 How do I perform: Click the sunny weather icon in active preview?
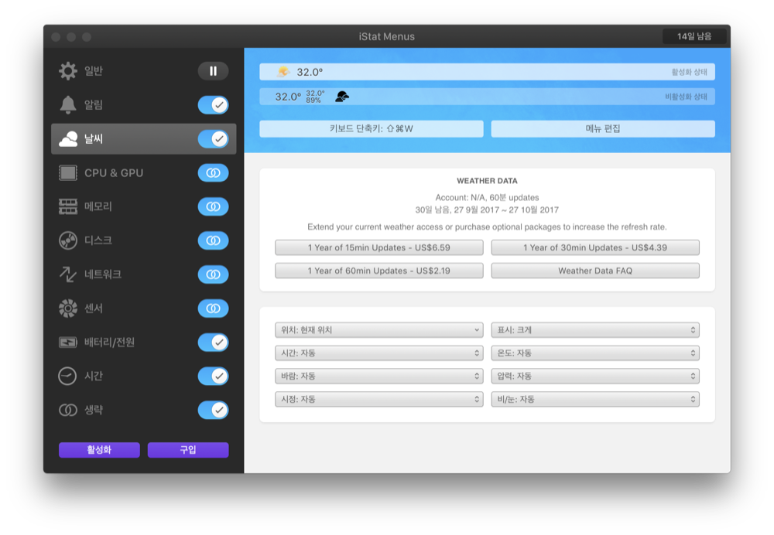pos(283,72)
